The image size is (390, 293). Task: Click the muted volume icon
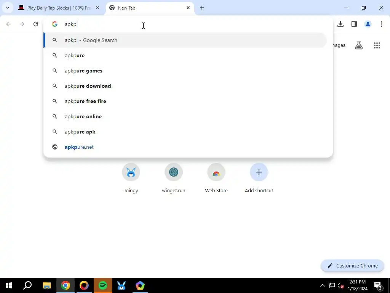click(x=341, y=285)
